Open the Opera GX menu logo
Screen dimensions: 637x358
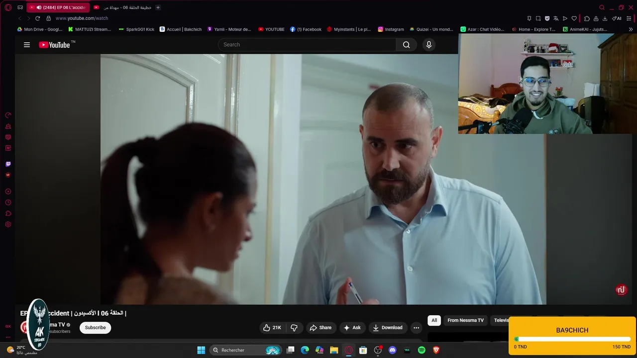tap(8, 7)
